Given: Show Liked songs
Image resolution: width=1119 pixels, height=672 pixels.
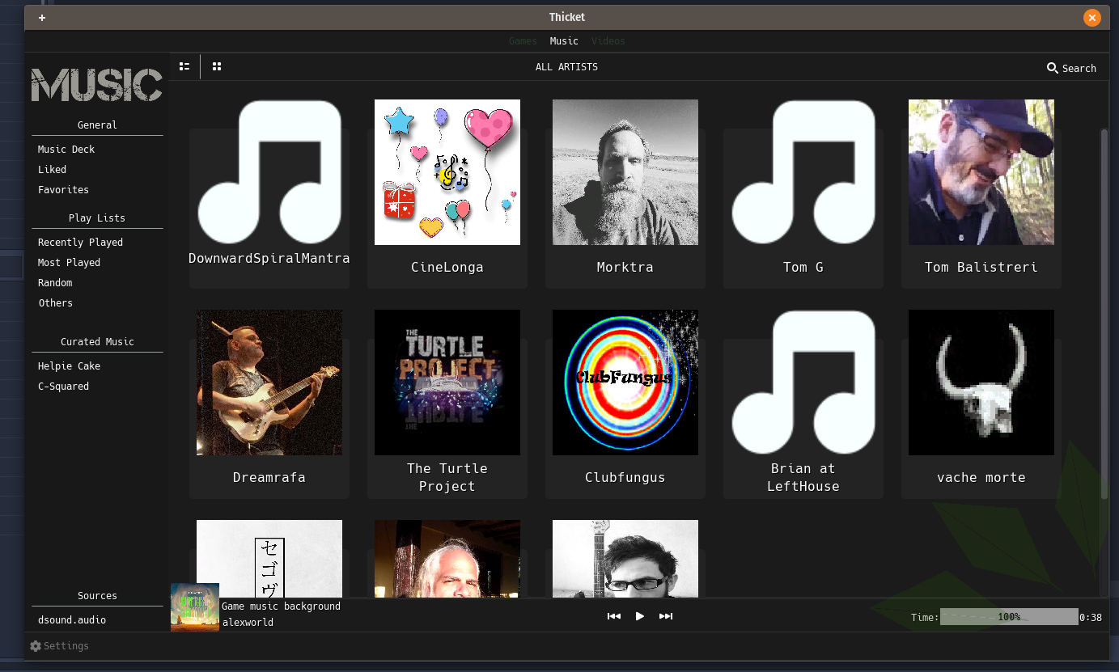Looking at the screenshot, I should tap(52, 170).
